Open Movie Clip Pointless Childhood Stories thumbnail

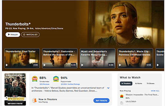[135, 58]
